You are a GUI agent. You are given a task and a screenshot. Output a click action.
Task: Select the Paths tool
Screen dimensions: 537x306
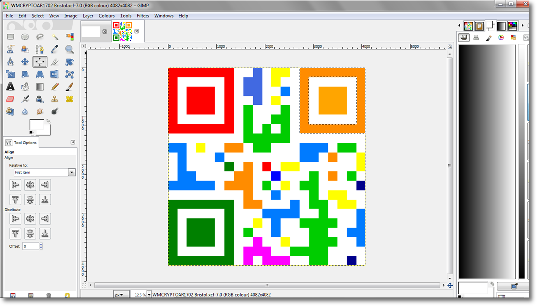pyautogui.click(x=40, y=49)
